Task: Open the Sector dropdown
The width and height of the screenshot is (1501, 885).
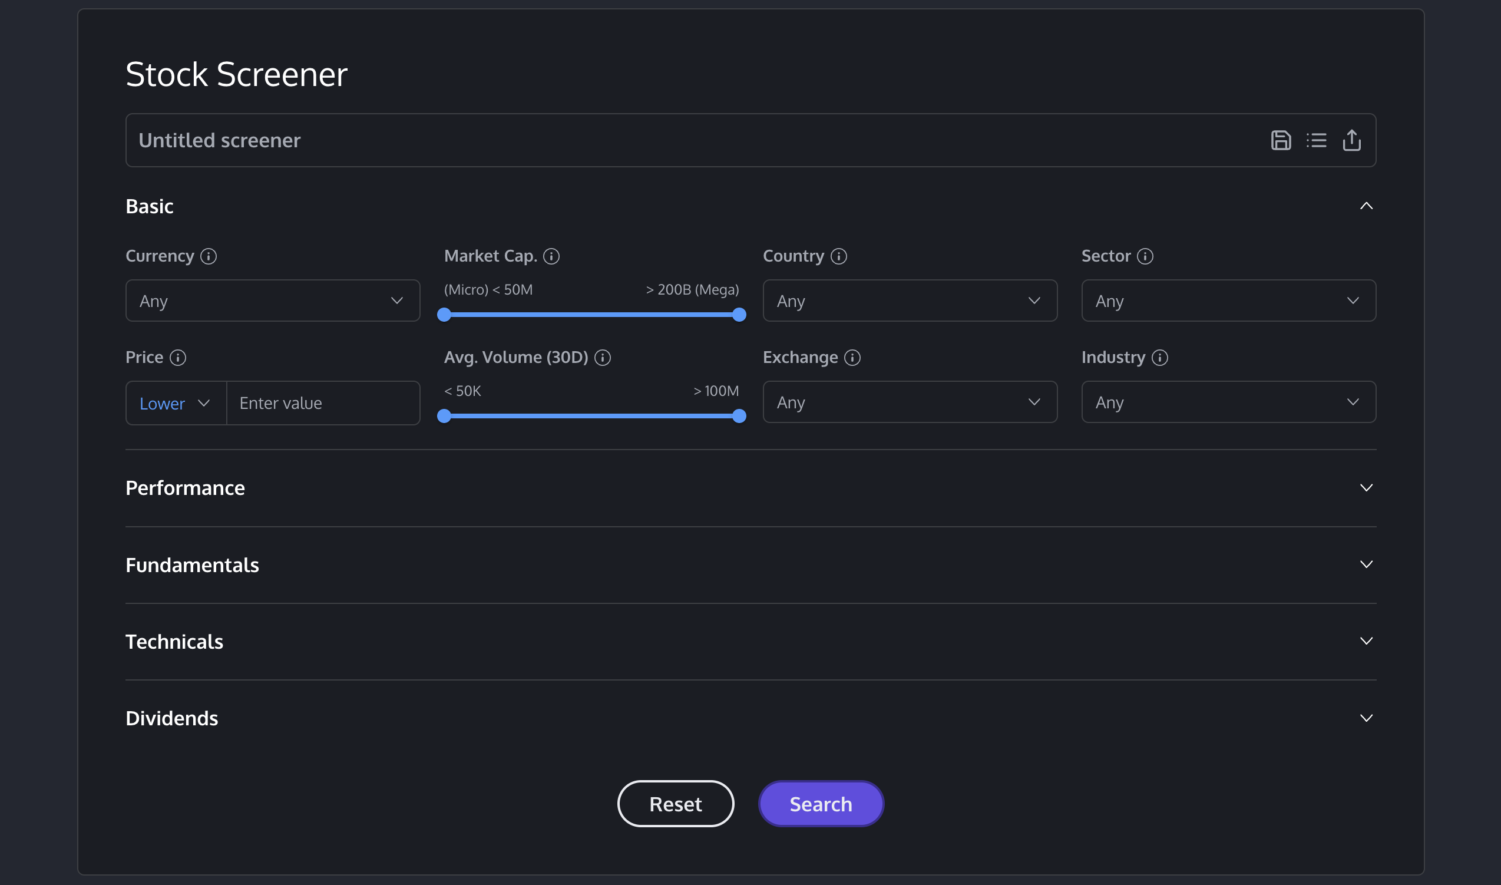Action: [1229, 300]
